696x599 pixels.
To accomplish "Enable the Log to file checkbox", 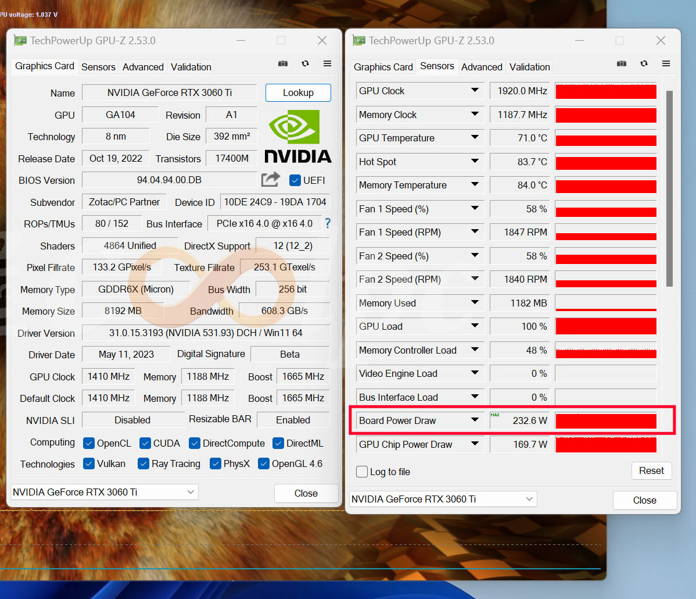I will tap(362, 472).
